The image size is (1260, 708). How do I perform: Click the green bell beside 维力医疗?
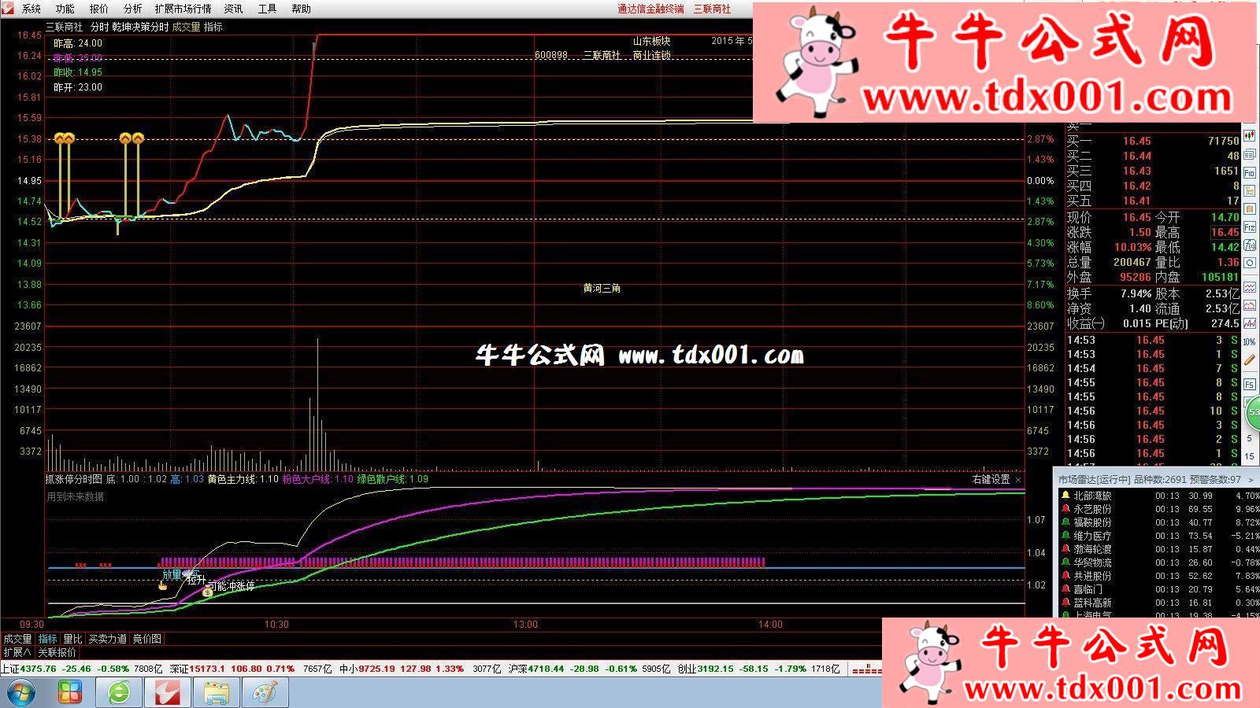[x=1065, y=536]
